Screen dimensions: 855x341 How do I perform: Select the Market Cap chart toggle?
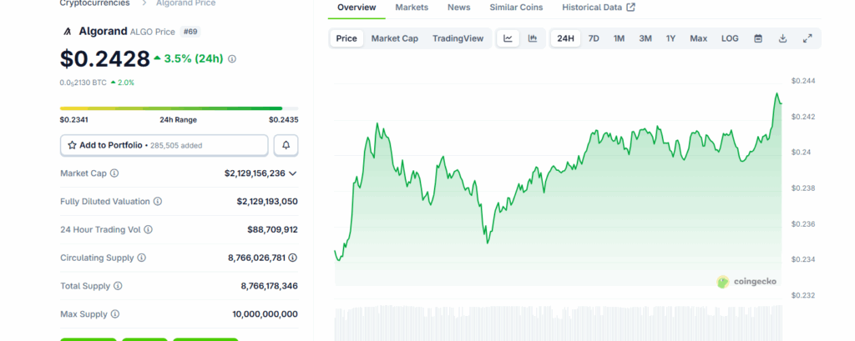click(395, 38)
